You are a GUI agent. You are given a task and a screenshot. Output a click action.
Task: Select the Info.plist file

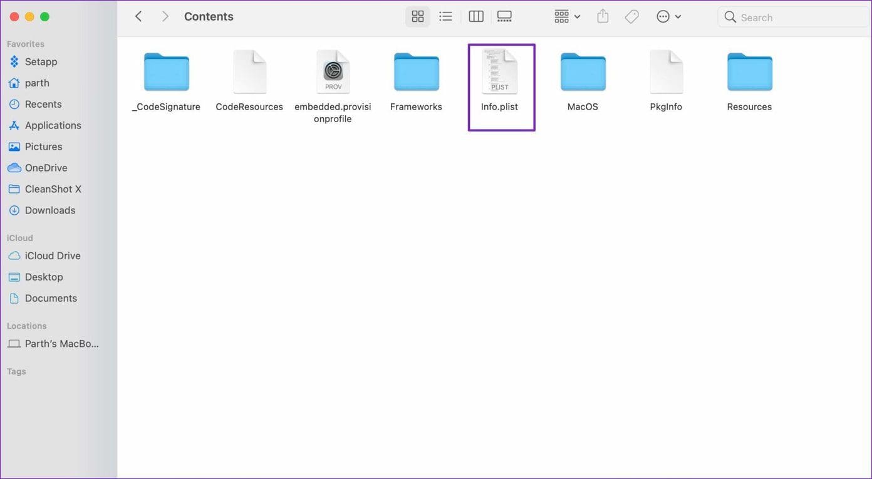click(x=499, y=82)
